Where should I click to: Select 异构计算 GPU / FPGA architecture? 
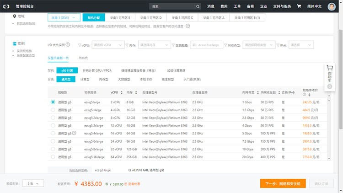(x=97, y=70)
